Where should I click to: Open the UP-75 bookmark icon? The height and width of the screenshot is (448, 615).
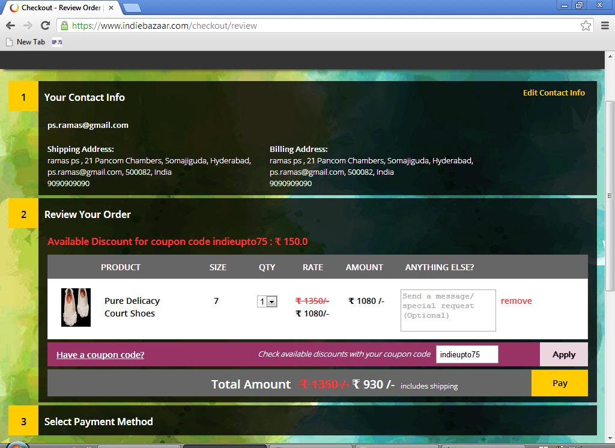point(57,42)
